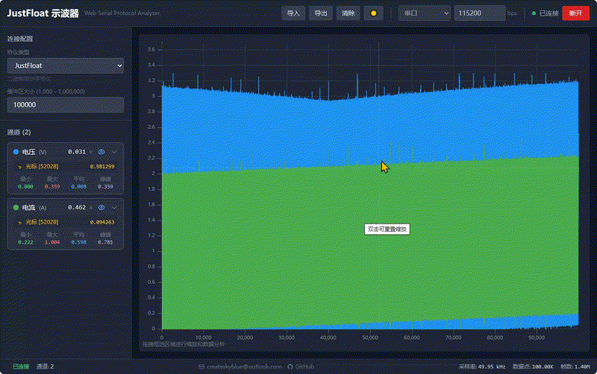Click the green color dot of 电流 channel

coord(16,207)
